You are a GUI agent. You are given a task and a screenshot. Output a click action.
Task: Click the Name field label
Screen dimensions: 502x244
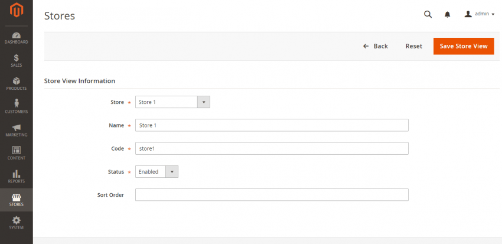point(116,125)
